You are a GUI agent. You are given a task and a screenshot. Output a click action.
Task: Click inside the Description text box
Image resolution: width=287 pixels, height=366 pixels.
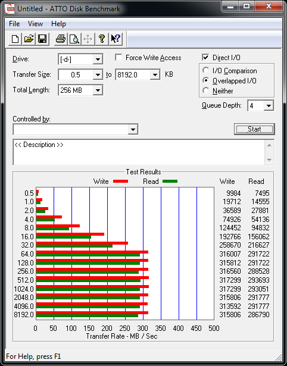point(139,152)
